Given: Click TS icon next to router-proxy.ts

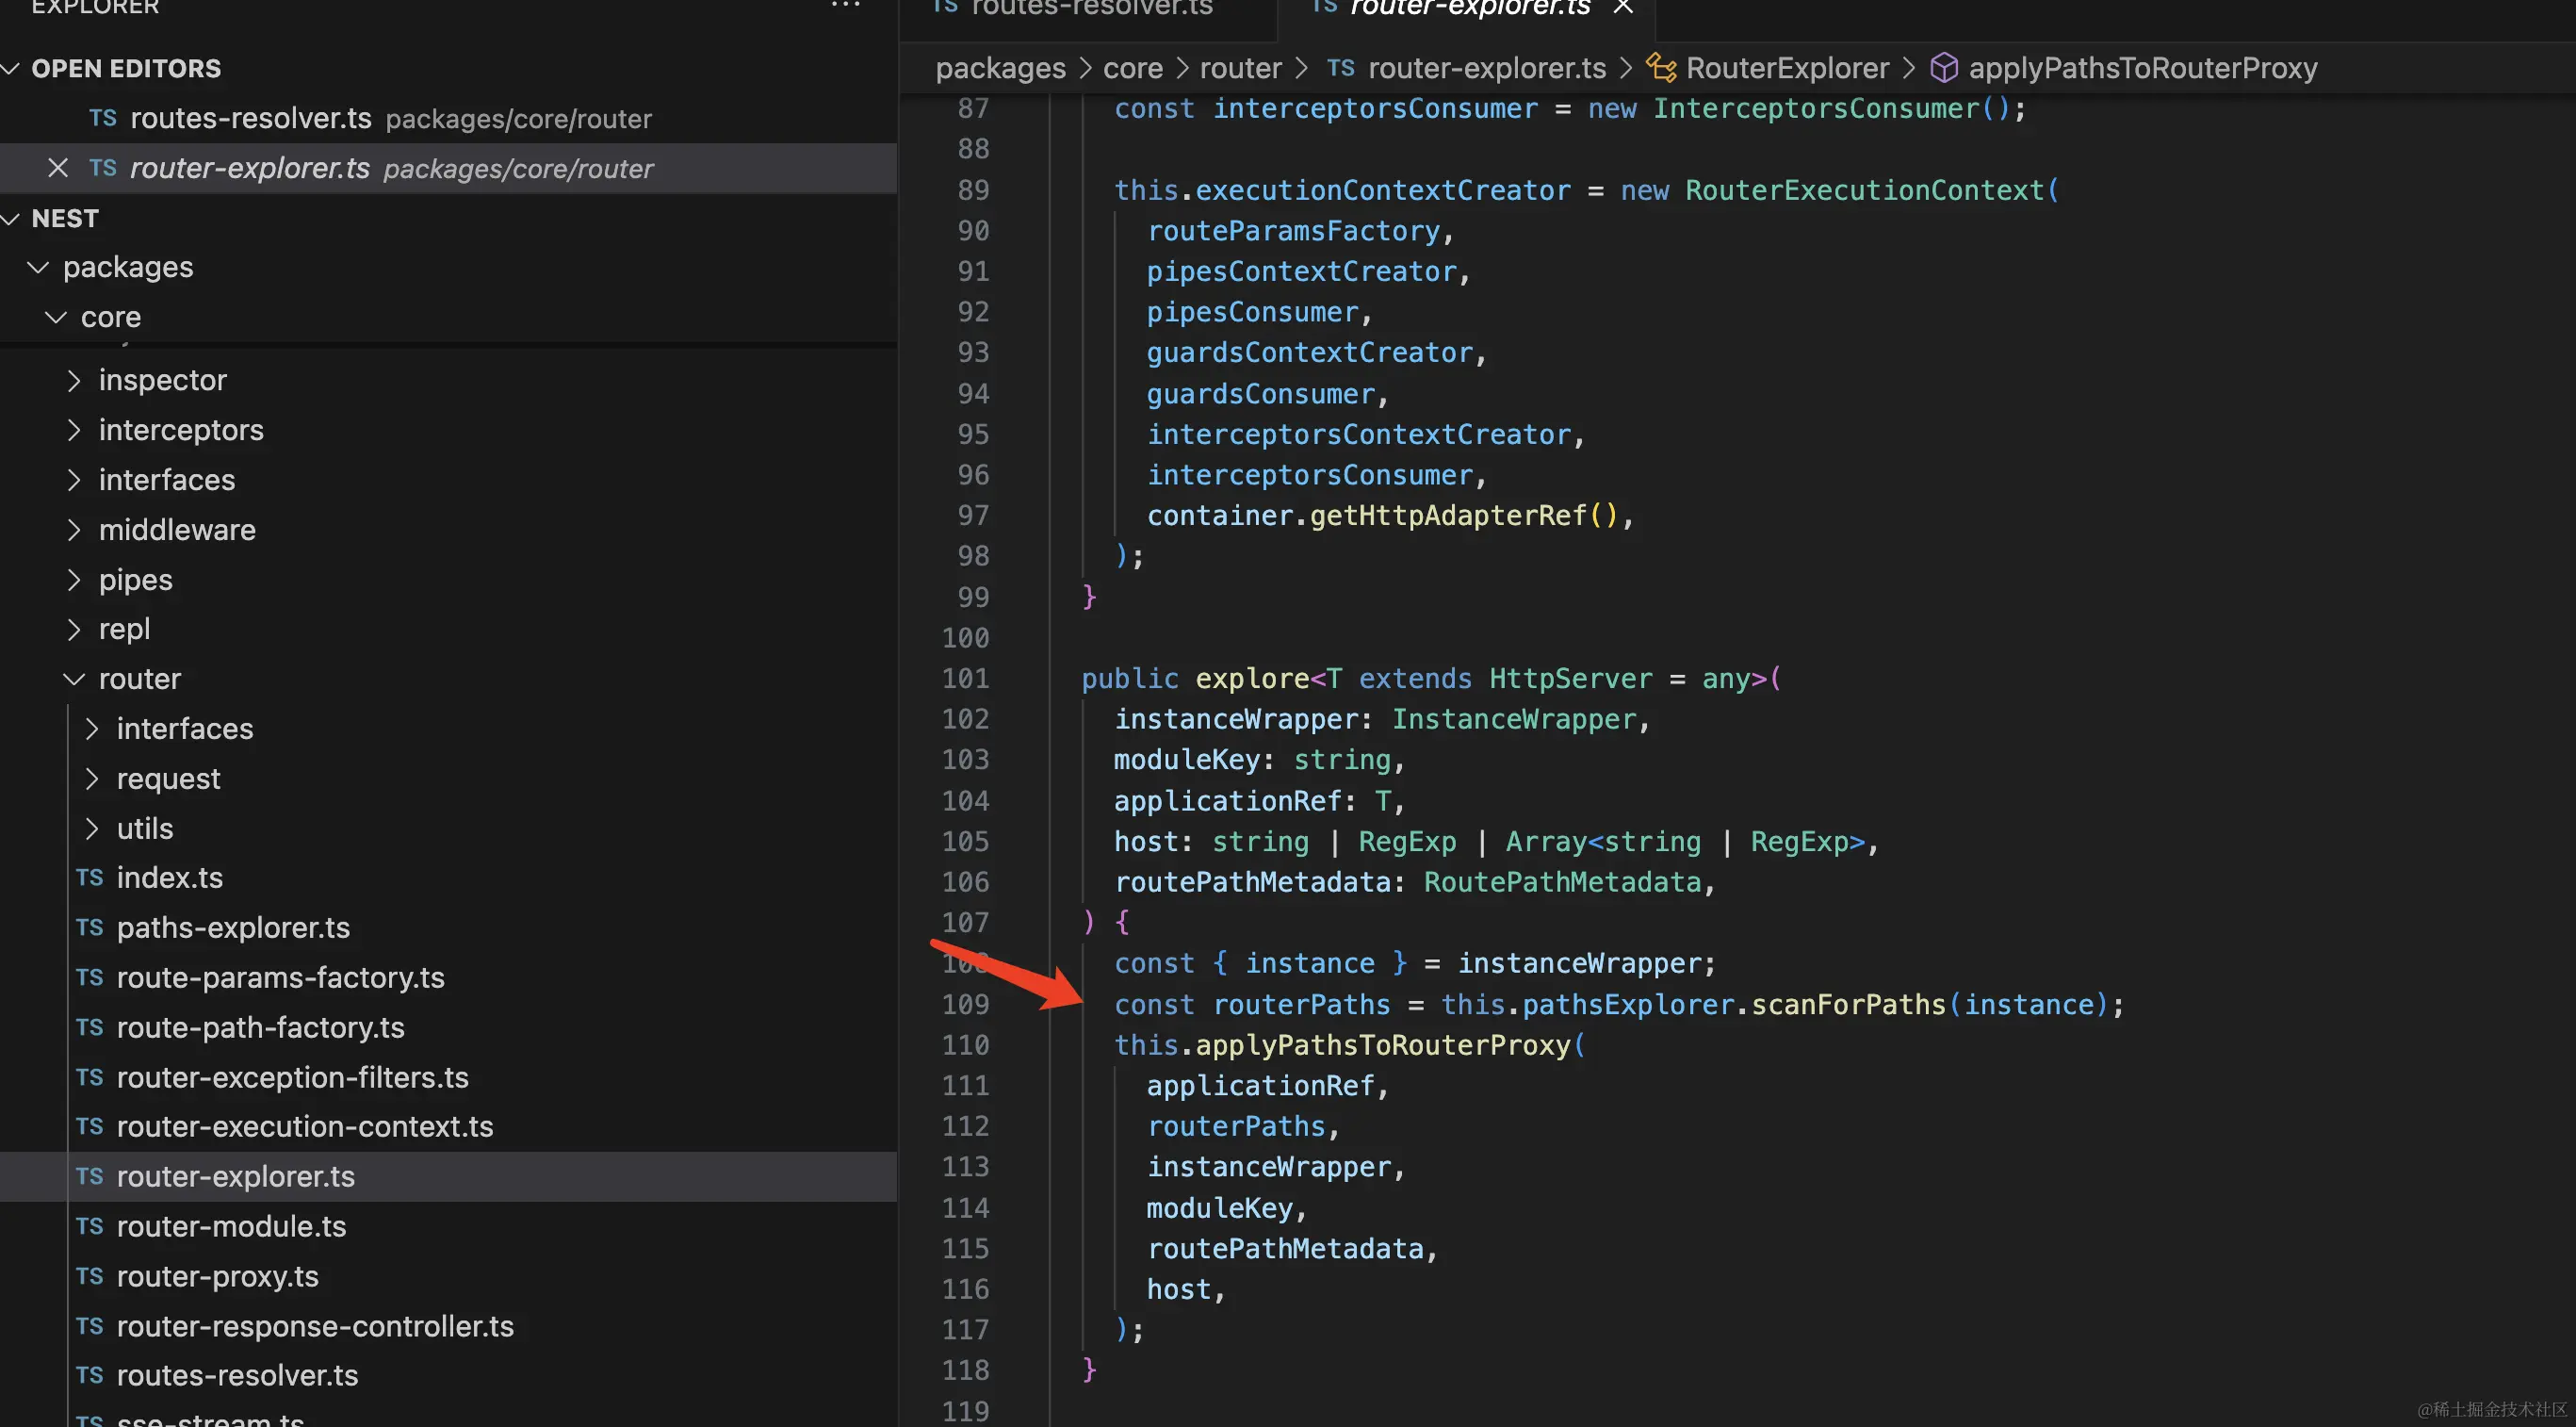Looking at the screenshot, I should pos(90,1276).
